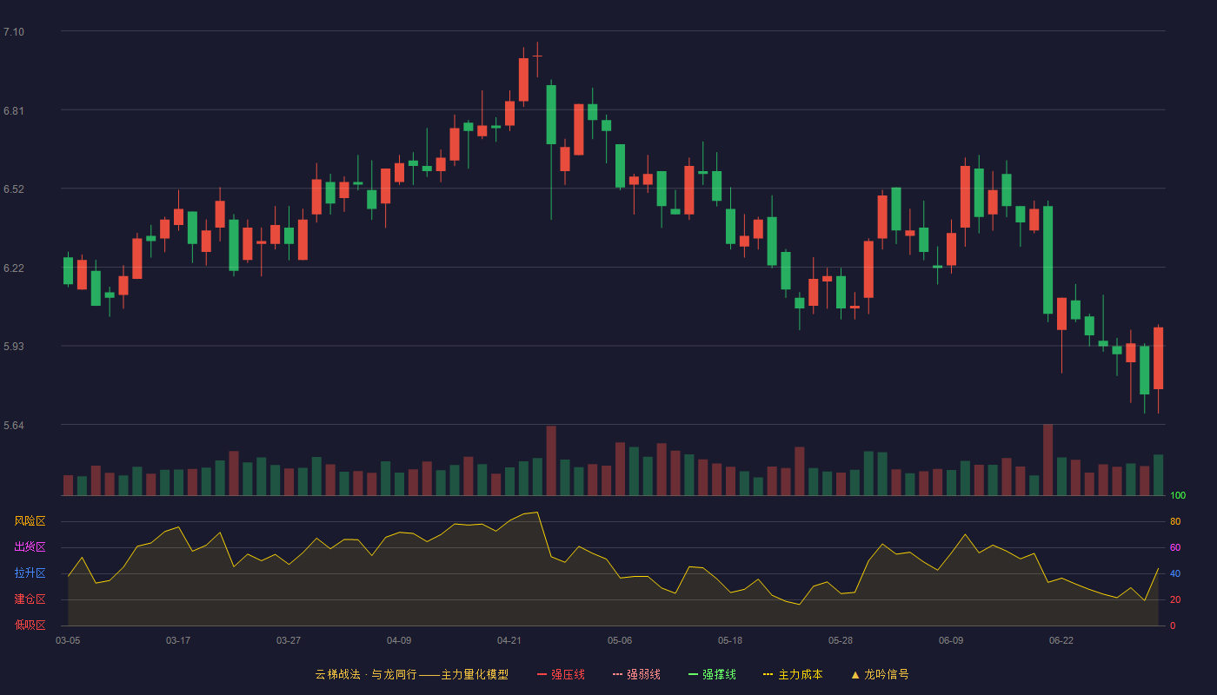This screenshot has height=695, width=1217.
Task: Click the 03-27 date label
Action: pyautogui.click(x=289, y=640)
